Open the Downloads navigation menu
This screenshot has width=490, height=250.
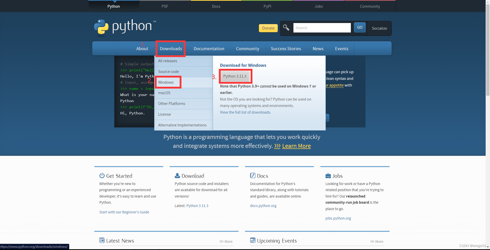point(171,49)
